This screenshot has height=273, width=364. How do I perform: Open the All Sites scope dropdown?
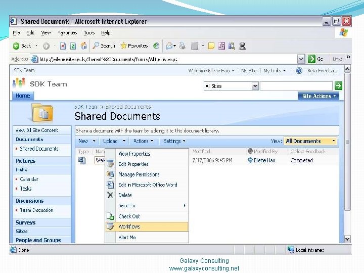coord(255,86)
